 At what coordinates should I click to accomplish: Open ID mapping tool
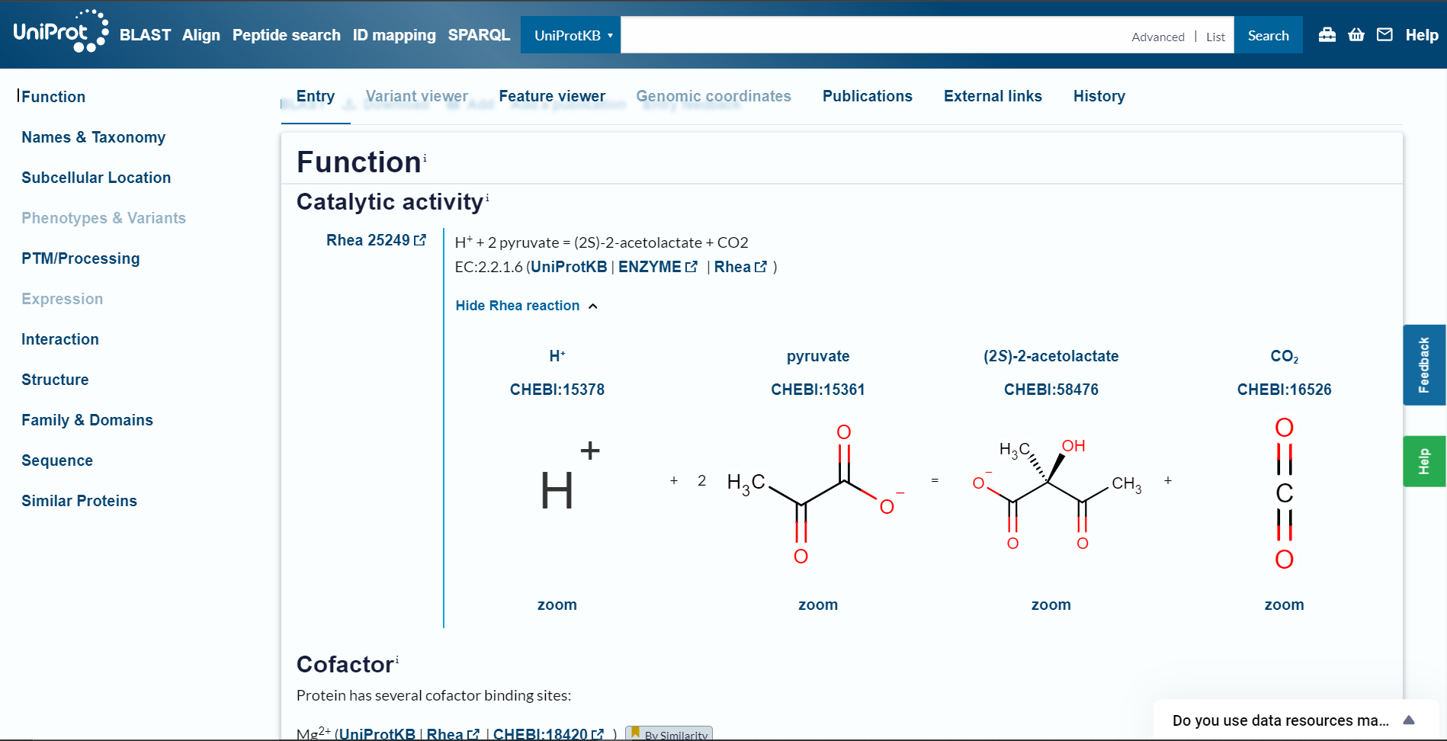pos(394,35)
